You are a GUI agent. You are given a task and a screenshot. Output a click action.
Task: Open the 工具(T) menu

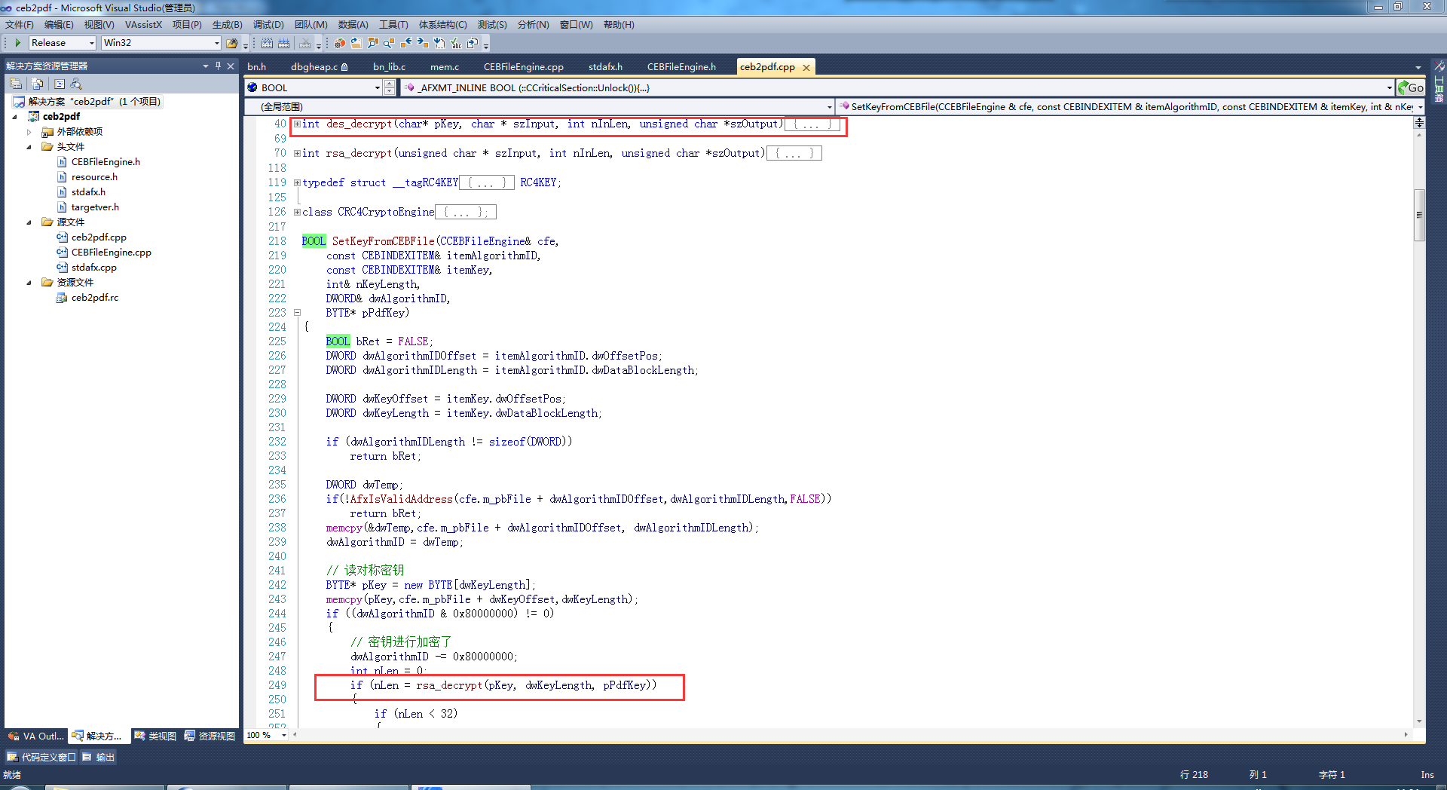pos(393,25)
